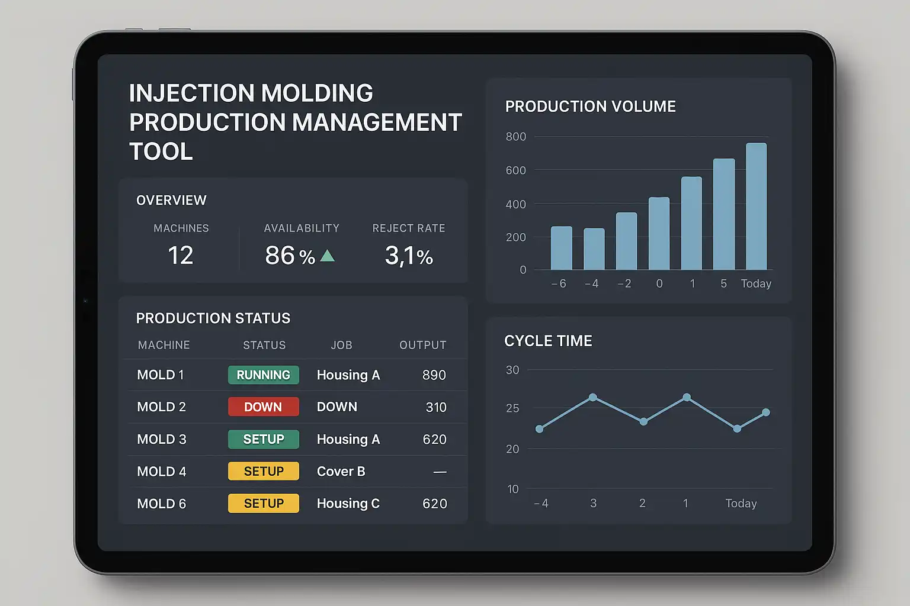
Task: Select the OUTPUT column header
Action: pyautogui.click(x=423, y=345)
